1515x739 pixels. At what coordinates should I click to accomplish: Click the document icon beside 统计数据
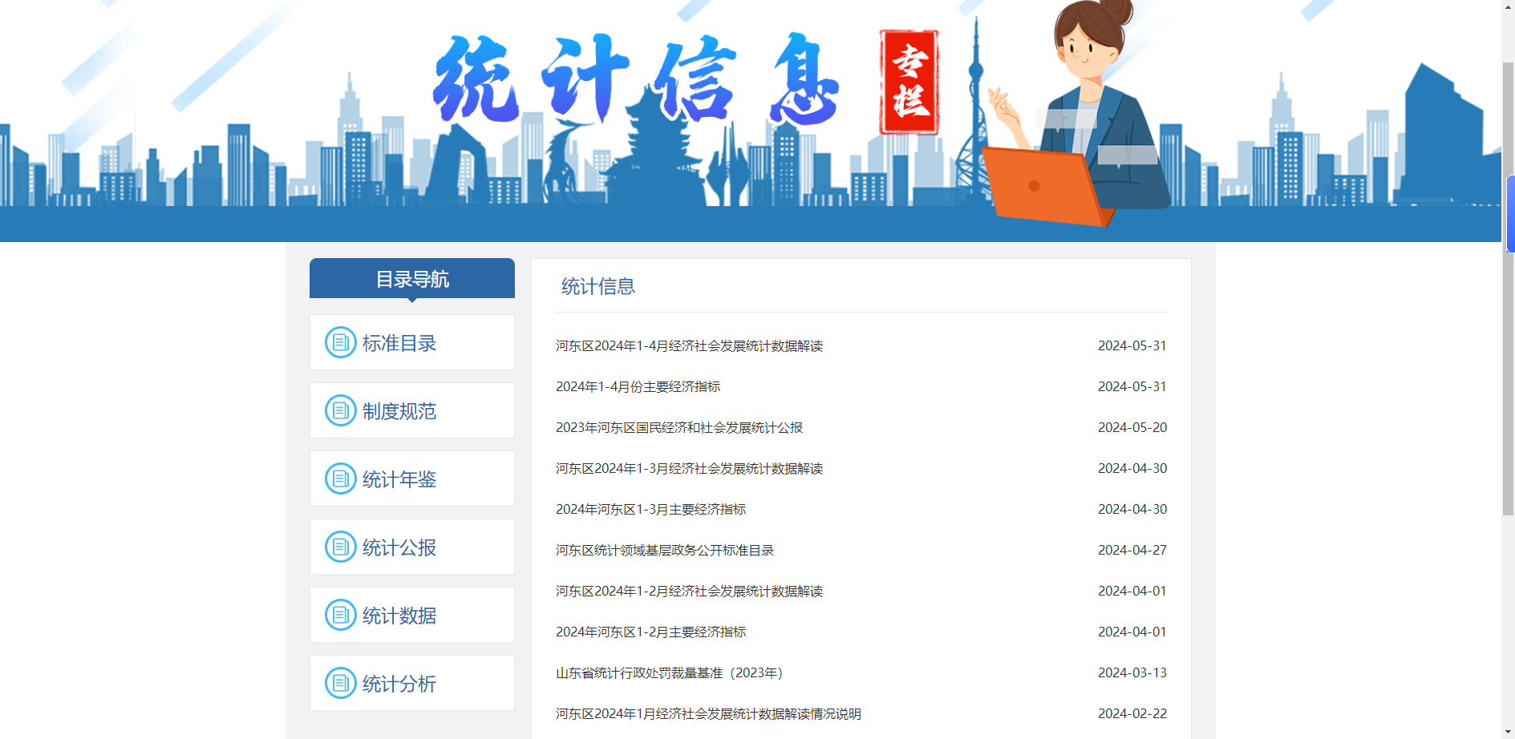point(340,615)
